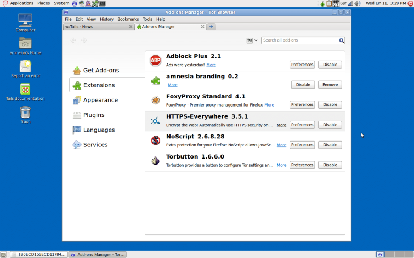Select Get Add-ons in sidebar

click(x=107, y=71)
